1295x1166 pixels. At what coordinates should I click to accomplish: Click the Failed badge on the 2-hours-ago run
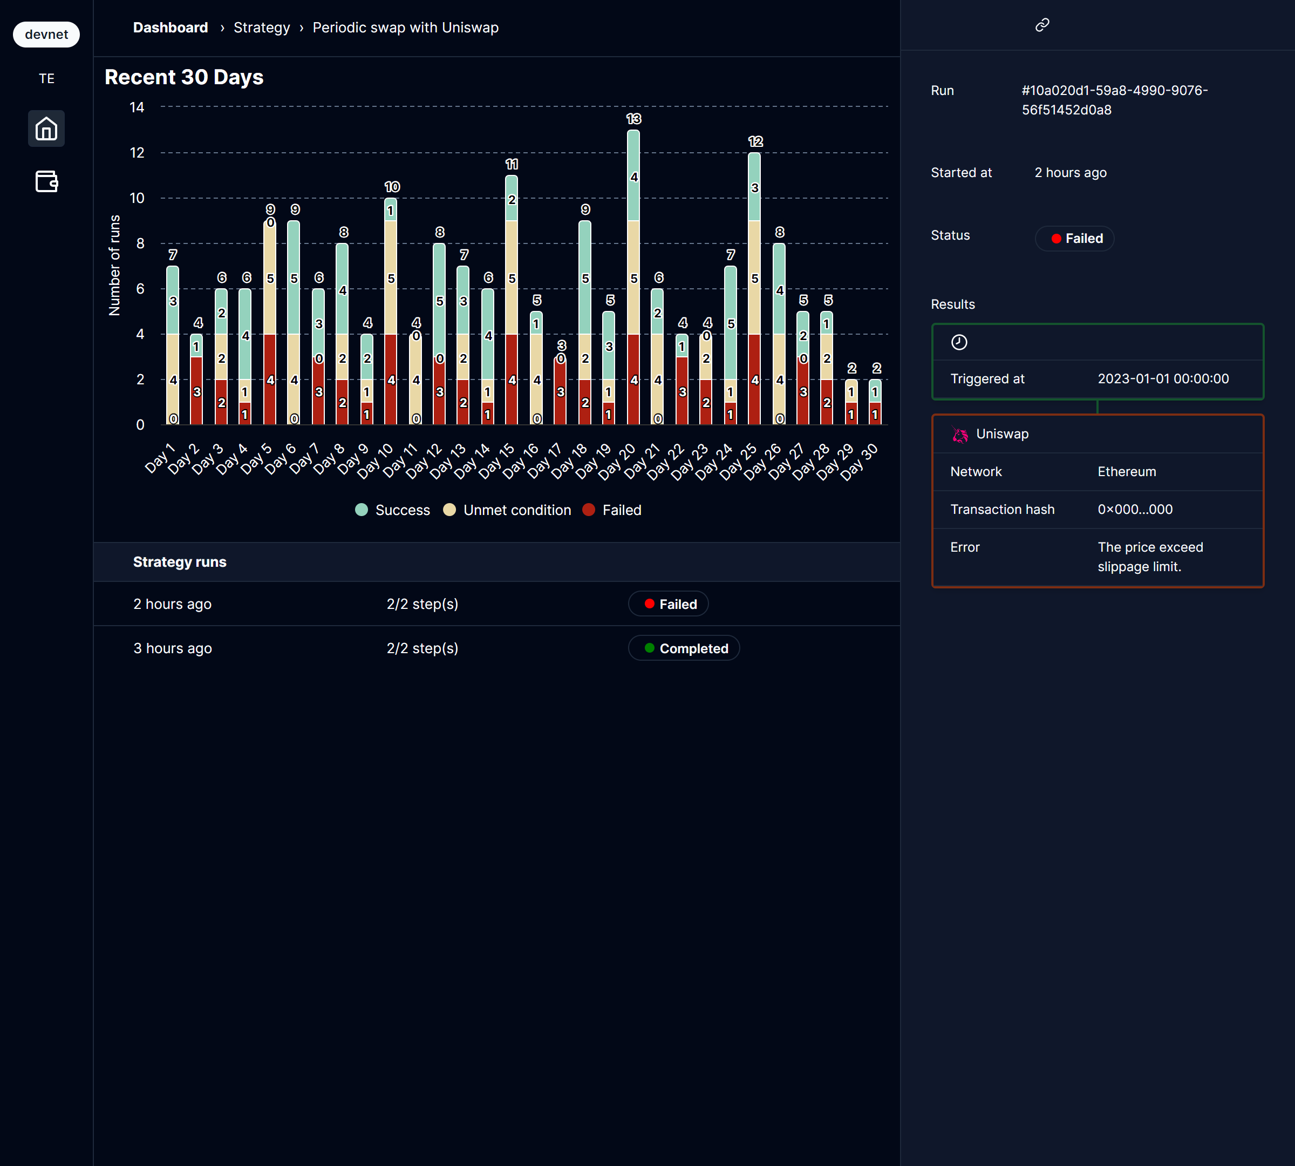click(x=668, y=603)
